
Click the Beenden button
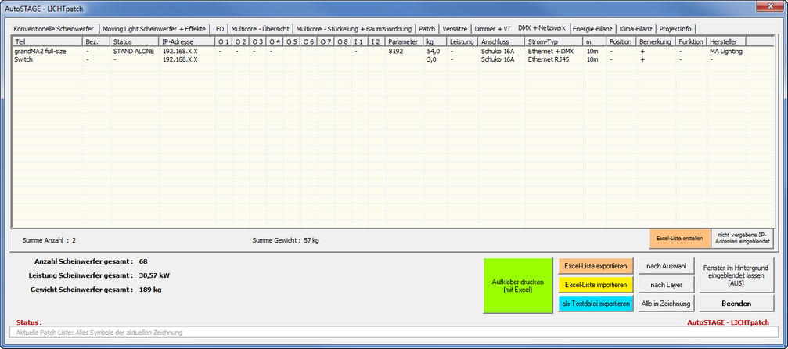tap(736, 304)
